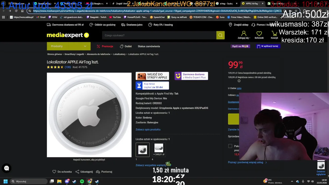The height and width of the screenshot is (185, 329).
Task: Expand Poznaj i porównaj więcej usług
Action: pyautogui.click(x=247, y=162)
